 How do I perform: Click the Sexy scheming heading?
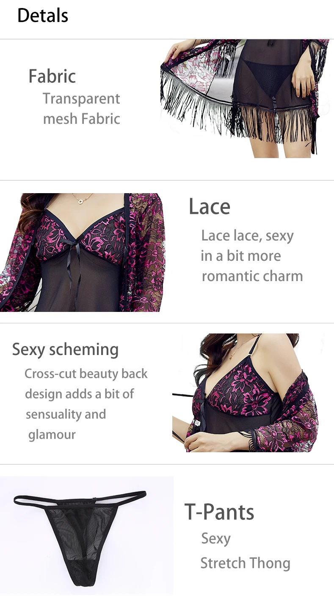click(x=65, y=350)
